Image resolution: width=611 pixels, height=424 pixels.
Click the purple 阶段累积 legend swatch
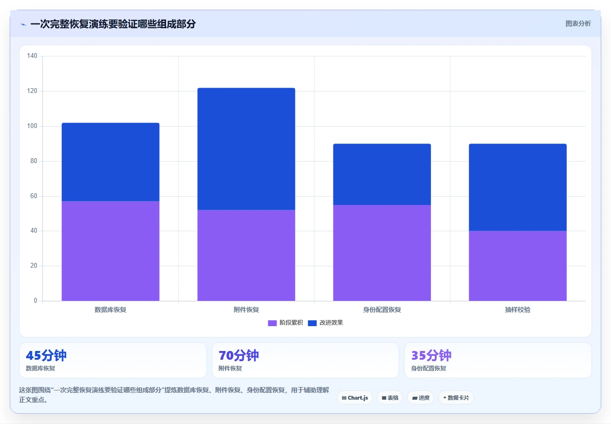click(x=272, y=323)
